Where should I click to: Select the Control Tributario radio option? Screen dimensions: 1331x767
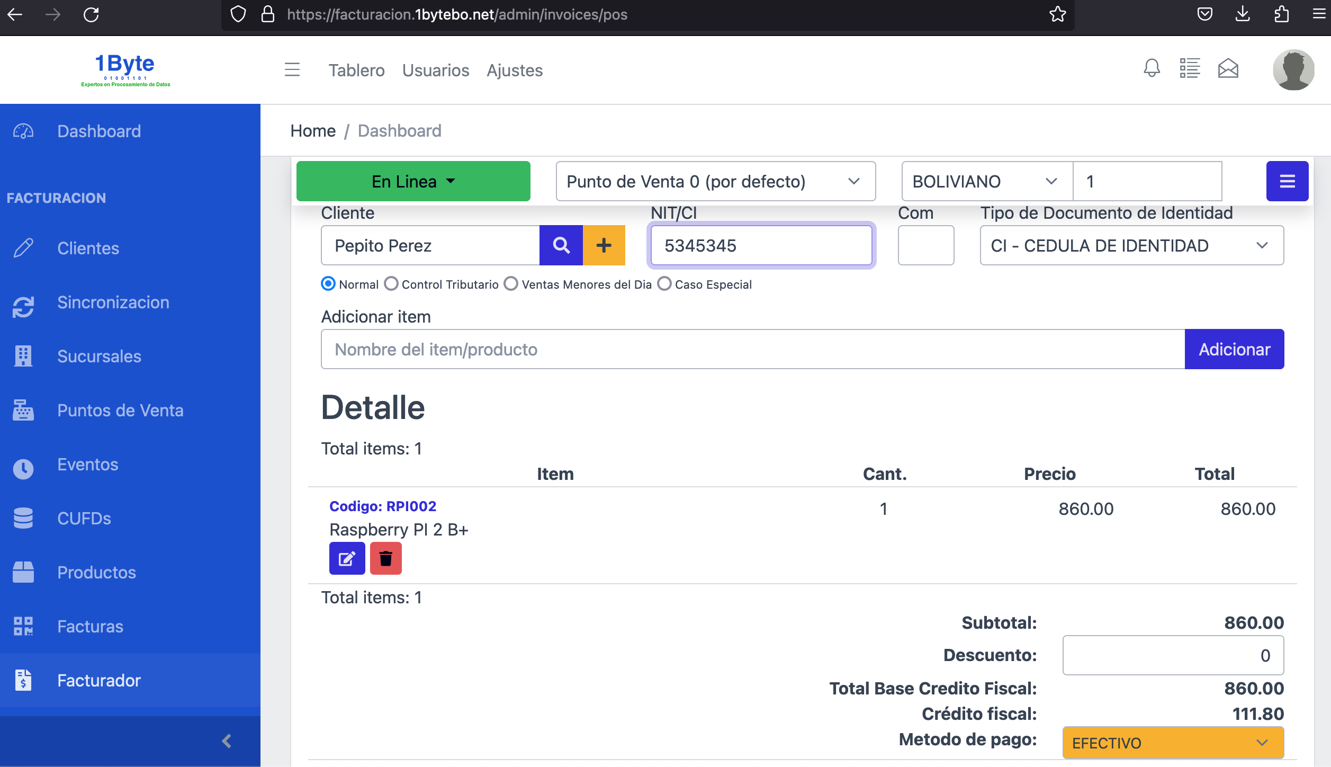pos(391,284)
